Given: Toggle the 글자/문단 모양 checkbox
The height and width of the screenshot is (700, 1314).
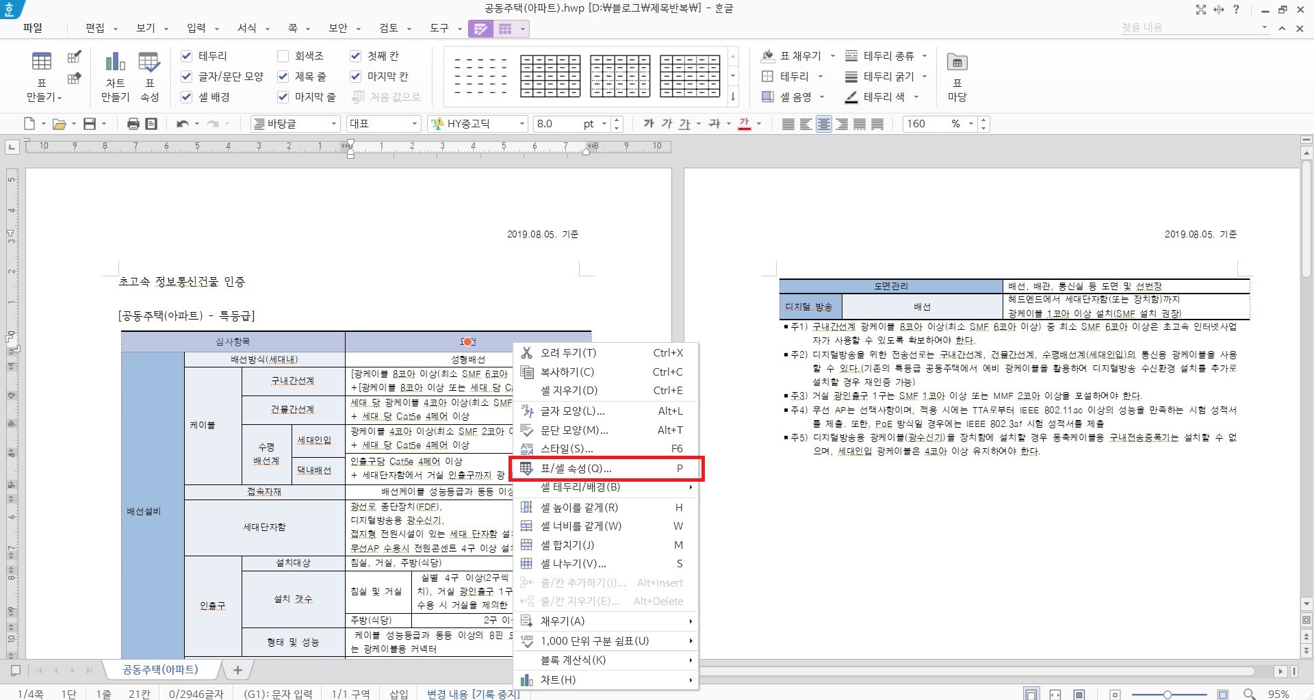Looking at the screenshot, I should [186, 76].
